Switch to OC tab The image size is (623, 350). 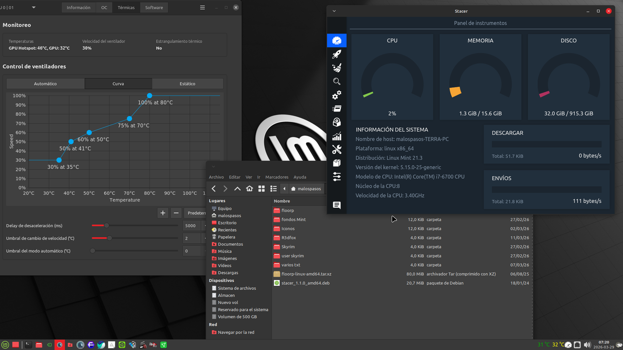coord(104,7)
